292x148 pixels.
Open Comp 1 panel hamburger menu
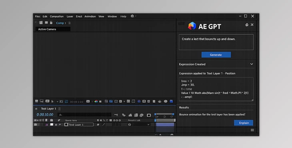[70, 23]
